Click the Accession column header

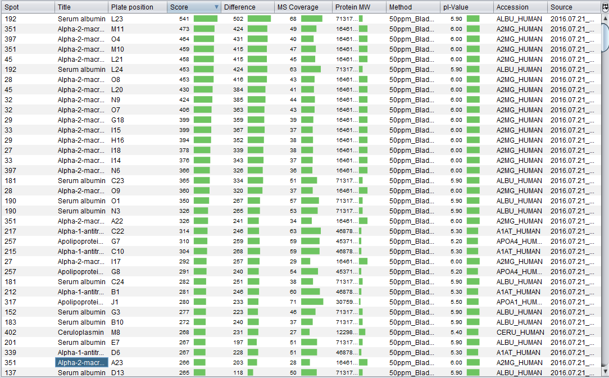click(520, 7)
